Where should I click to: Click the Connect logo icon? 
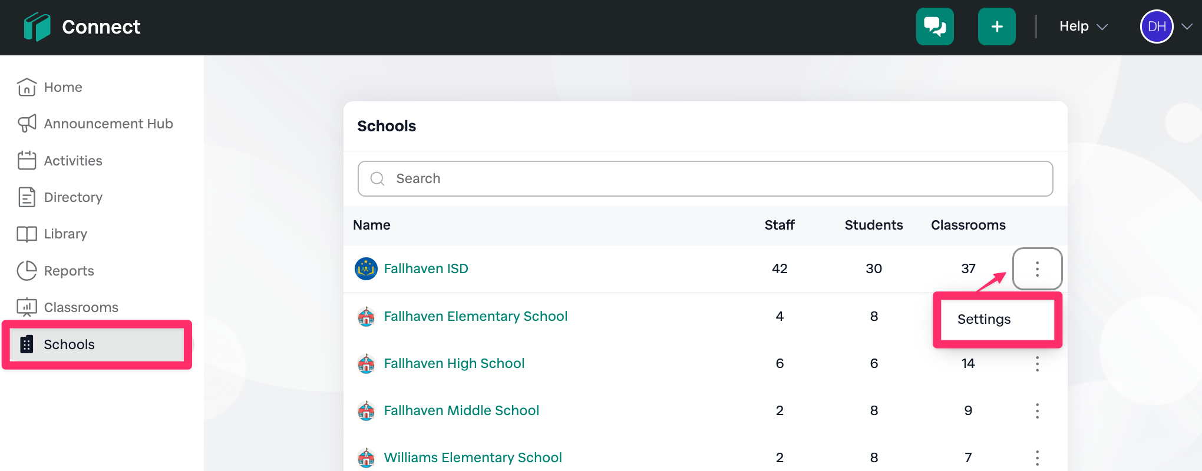[37, 27]
